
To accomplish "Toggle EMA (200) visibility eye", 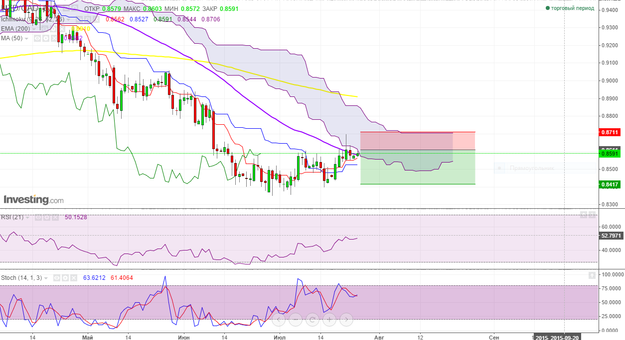I will pyautogui.click(x=45, y=29).
